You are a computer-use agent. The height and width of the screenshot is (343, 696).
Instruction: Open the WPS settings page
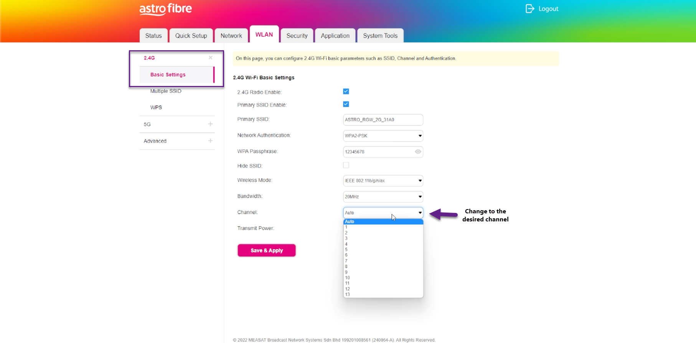pyautogui.click(x=156, y=107)
